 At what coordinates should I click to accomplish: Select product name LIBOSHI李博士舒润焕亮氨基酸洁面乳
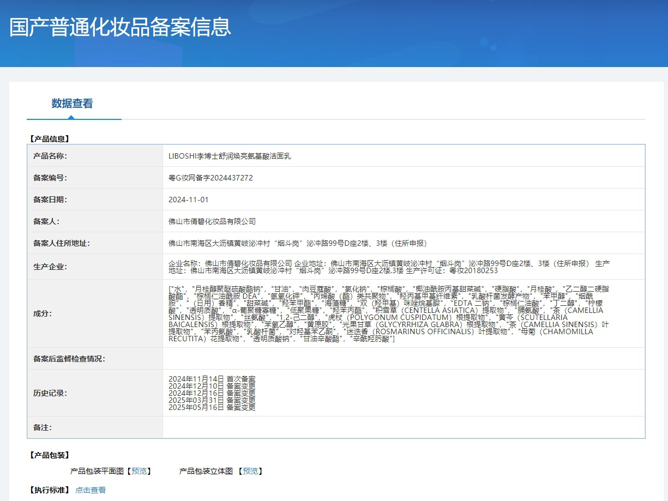click(x=230, y=156)
